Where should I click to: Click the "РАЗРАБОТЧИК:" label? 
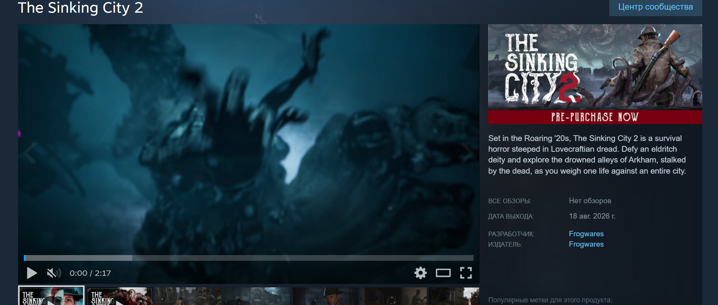tap(511, 234)
